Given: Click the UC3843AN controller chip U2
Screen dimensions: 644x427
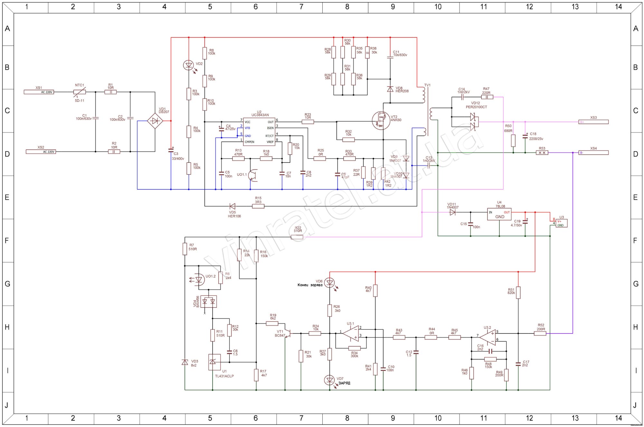Looking at the screenshot, I should 259,131.
